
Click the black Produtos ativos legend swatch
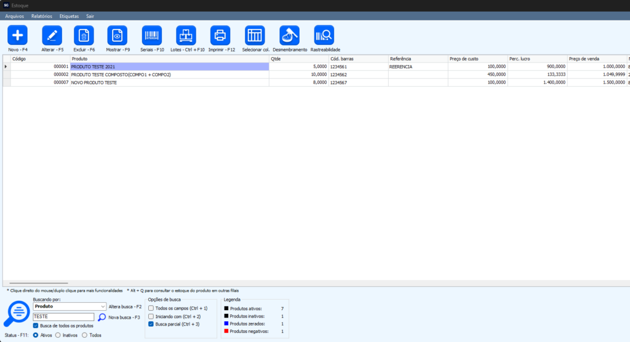[226, 308]
